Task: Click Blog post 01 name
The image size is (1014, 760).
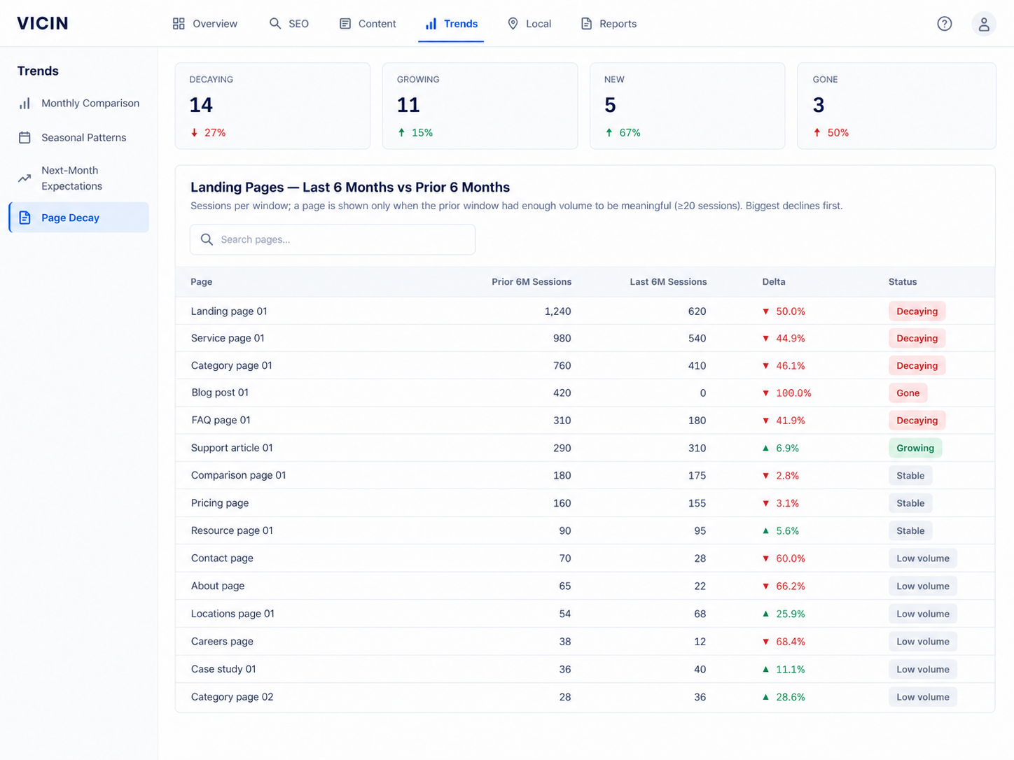Action: click(220, 393)
